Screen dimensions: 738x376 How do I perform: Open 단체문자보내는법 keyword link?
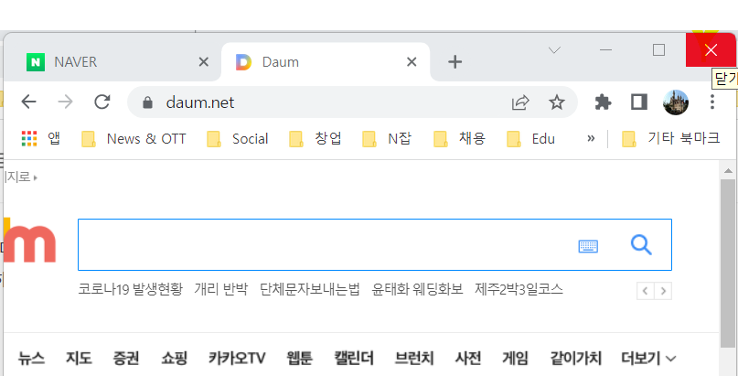coord(310,289)
